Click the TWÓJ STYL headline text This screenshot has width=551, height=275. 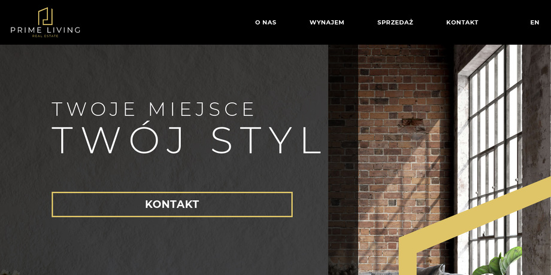(187, 140)
